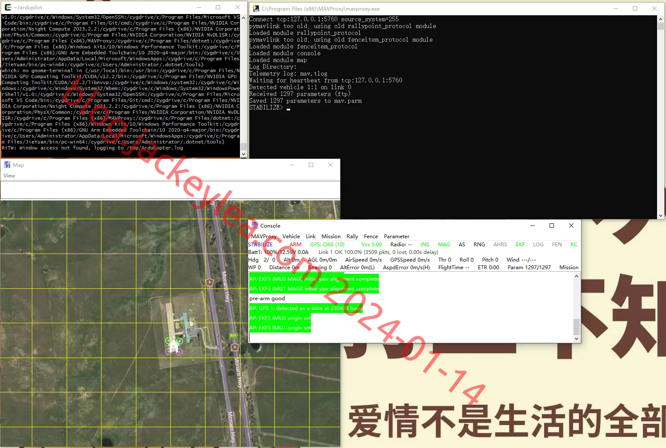This screenshot has height=448, width=666.
Task: Click the mavproxy terminal scroll-down arrow
Action: coord(660,215)
